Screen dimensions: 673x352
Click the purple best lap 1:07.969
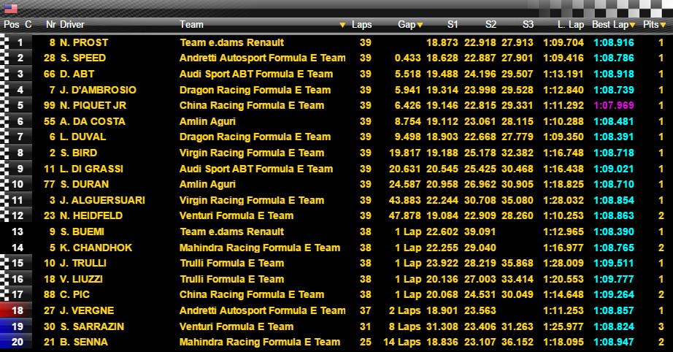pos(614,105)
